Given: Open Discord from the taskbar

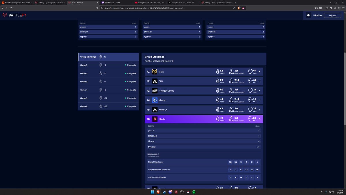Looking at the screenshot, I should click(x=170, y=192).
